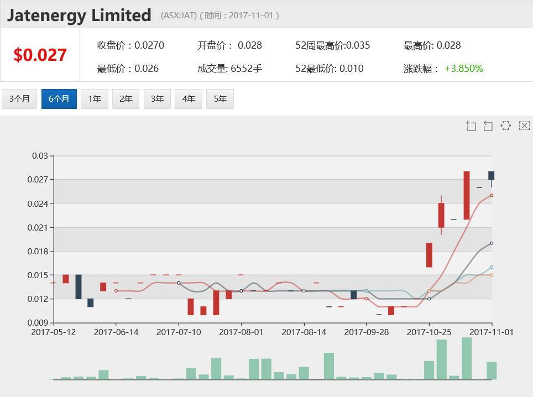Click the 52最低价: 0.010 value
This screenshot has width=533, height=397.
(330, 69)
